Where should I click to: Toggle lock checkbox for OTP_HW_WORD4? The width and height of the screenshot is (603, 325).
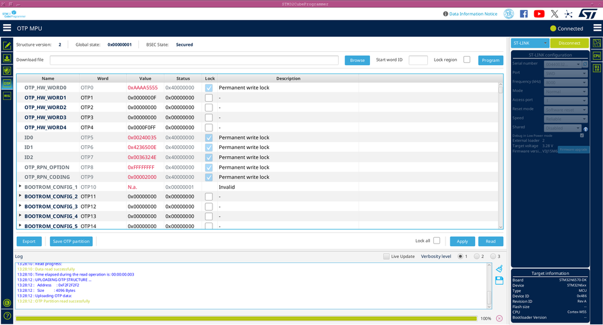209,128
